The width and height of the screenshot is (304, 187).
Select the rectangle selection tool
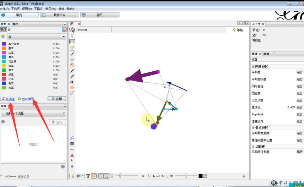click(72, 42)
